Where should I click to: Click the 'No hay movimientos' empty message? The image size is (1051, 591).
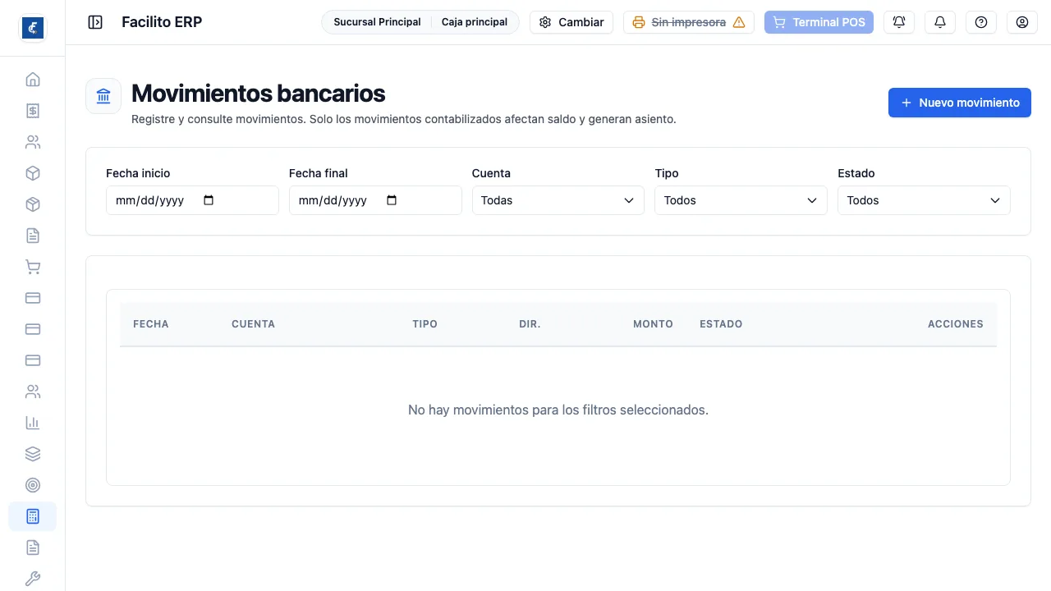click(x=558, y=410)
